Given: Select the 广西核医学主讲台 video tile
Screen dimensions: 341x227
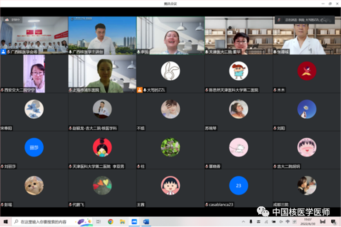Looking at the screenshot, I should pos(102,35).
